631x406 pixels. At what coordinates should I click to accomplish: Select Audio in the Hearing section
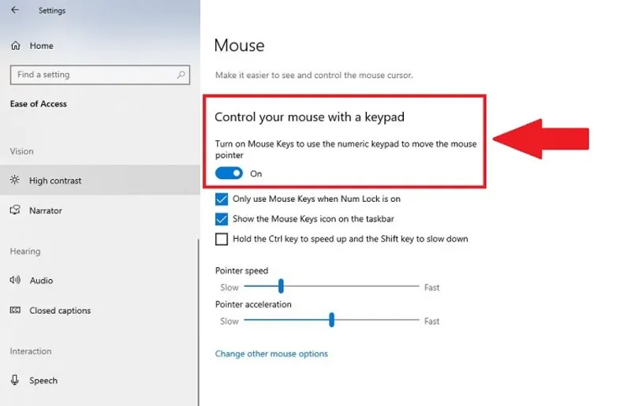41,281
